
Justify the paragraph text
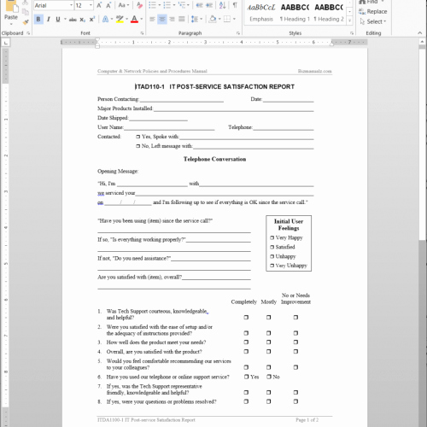[182, 19]
